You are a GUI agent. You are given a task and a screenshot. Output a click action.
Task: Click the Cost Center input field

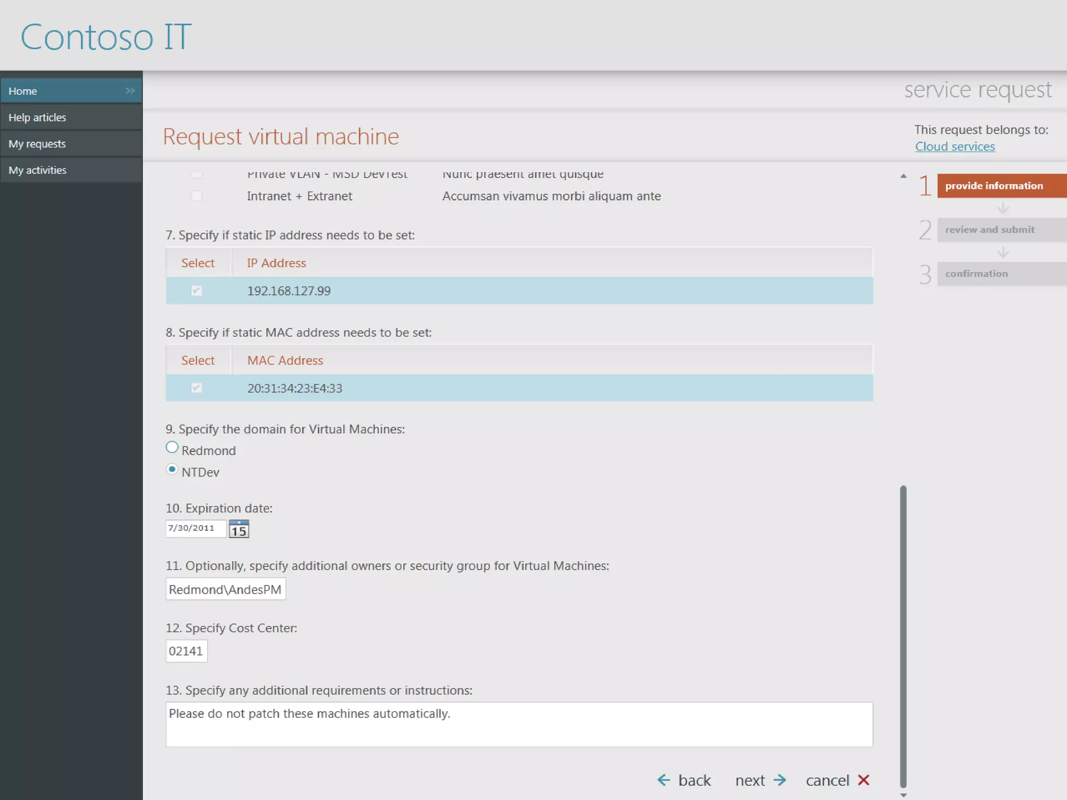pos(186,651)
